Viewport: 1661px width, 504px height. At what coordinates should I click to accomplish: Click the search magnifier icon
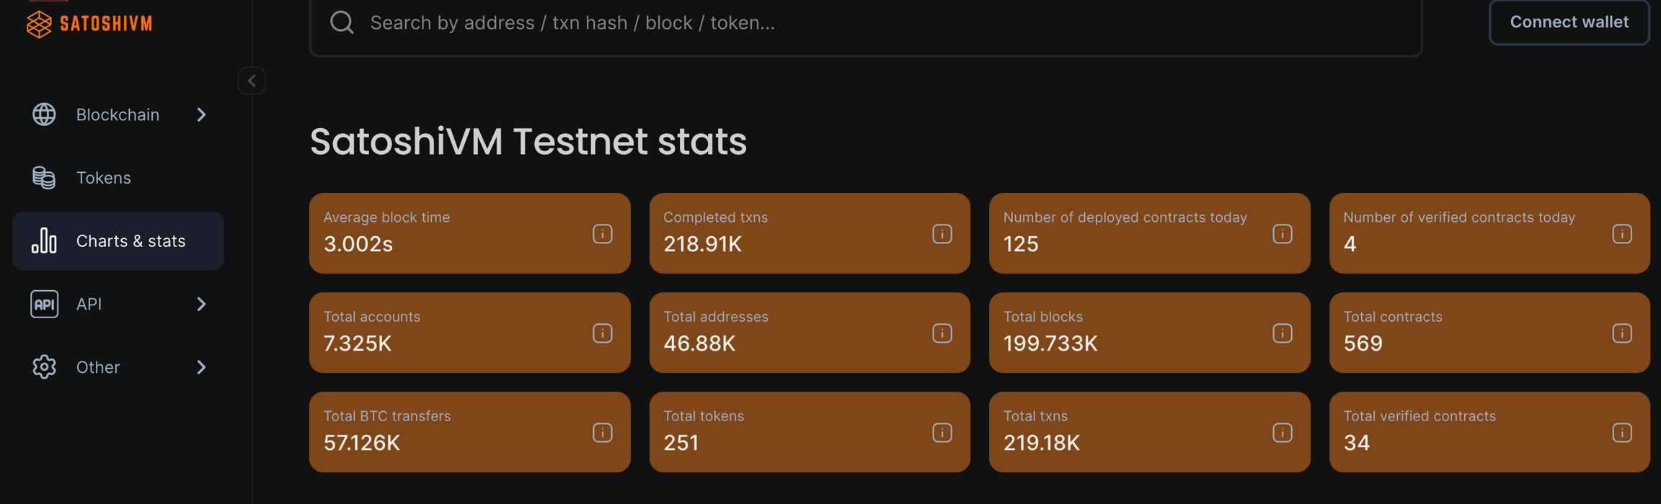342,23
